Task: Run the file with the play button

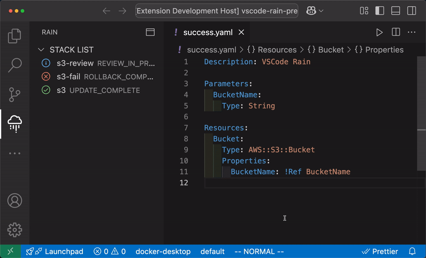Action: click(379, 32)
